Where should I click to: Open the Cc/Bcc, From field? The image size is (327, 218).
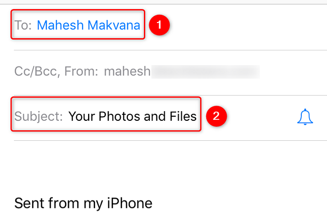coord(56,72)
